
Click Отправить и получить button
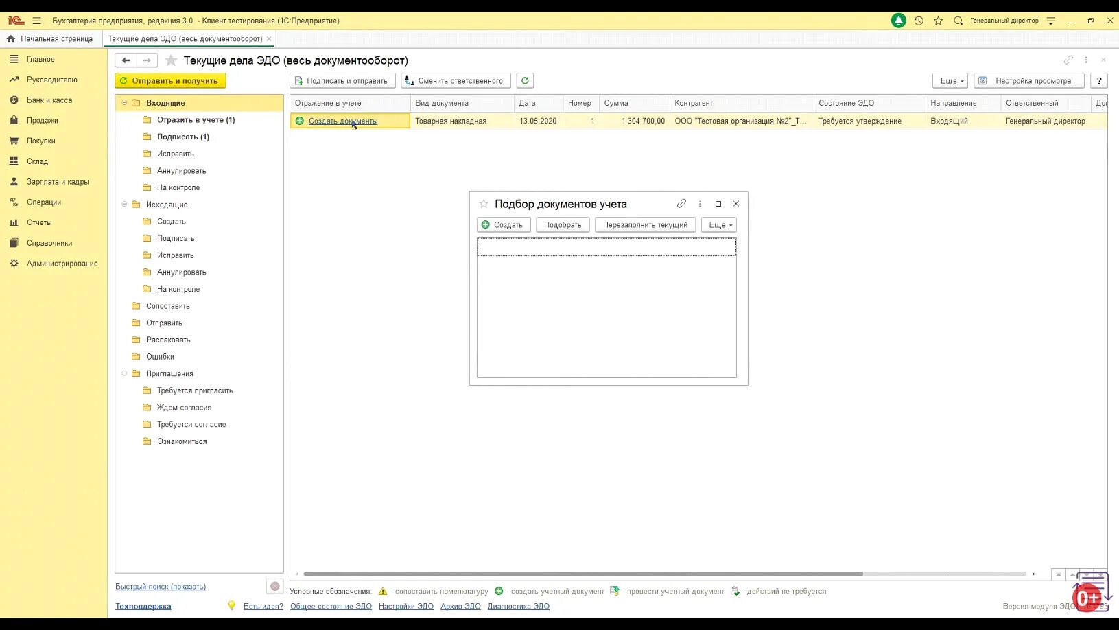(x=170, y=81)
